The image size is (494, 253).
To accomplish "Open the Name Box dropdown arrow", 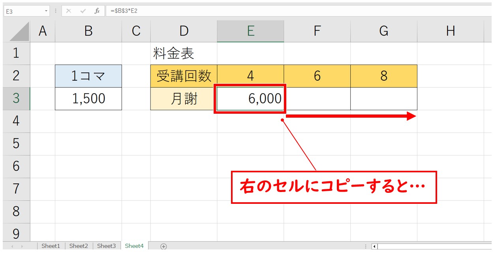I will pos(47,11).
